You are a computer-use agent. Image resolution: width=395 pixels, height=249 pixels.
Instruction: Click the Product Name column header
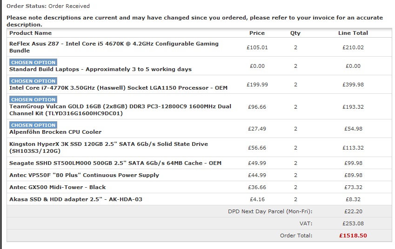(31, 33)
